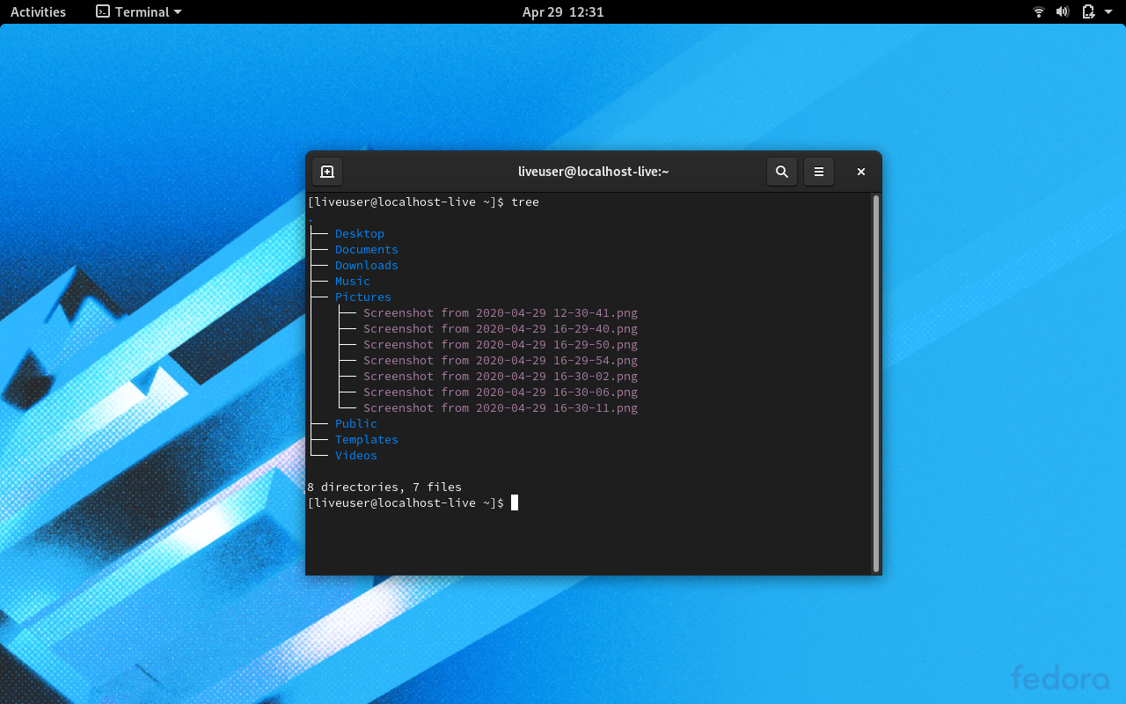Open the Activities overview
The width and height of the screenshot is (1126, 704).
[x=37, y=11]
